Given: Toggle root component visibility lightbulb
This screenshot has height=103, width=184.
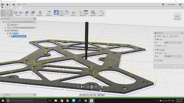Looking at the screenshot, I should coord(6,22).
